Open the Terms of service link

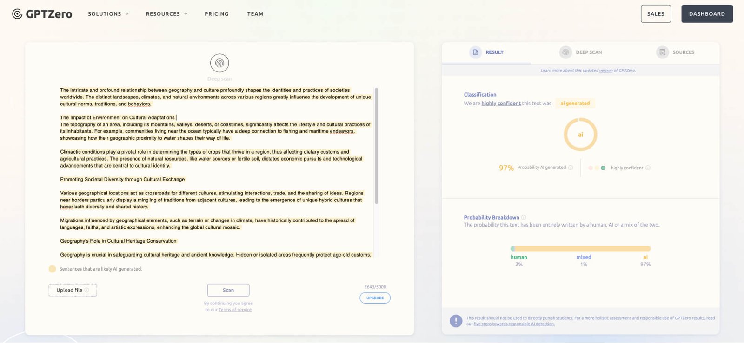[x=235, y=310]
